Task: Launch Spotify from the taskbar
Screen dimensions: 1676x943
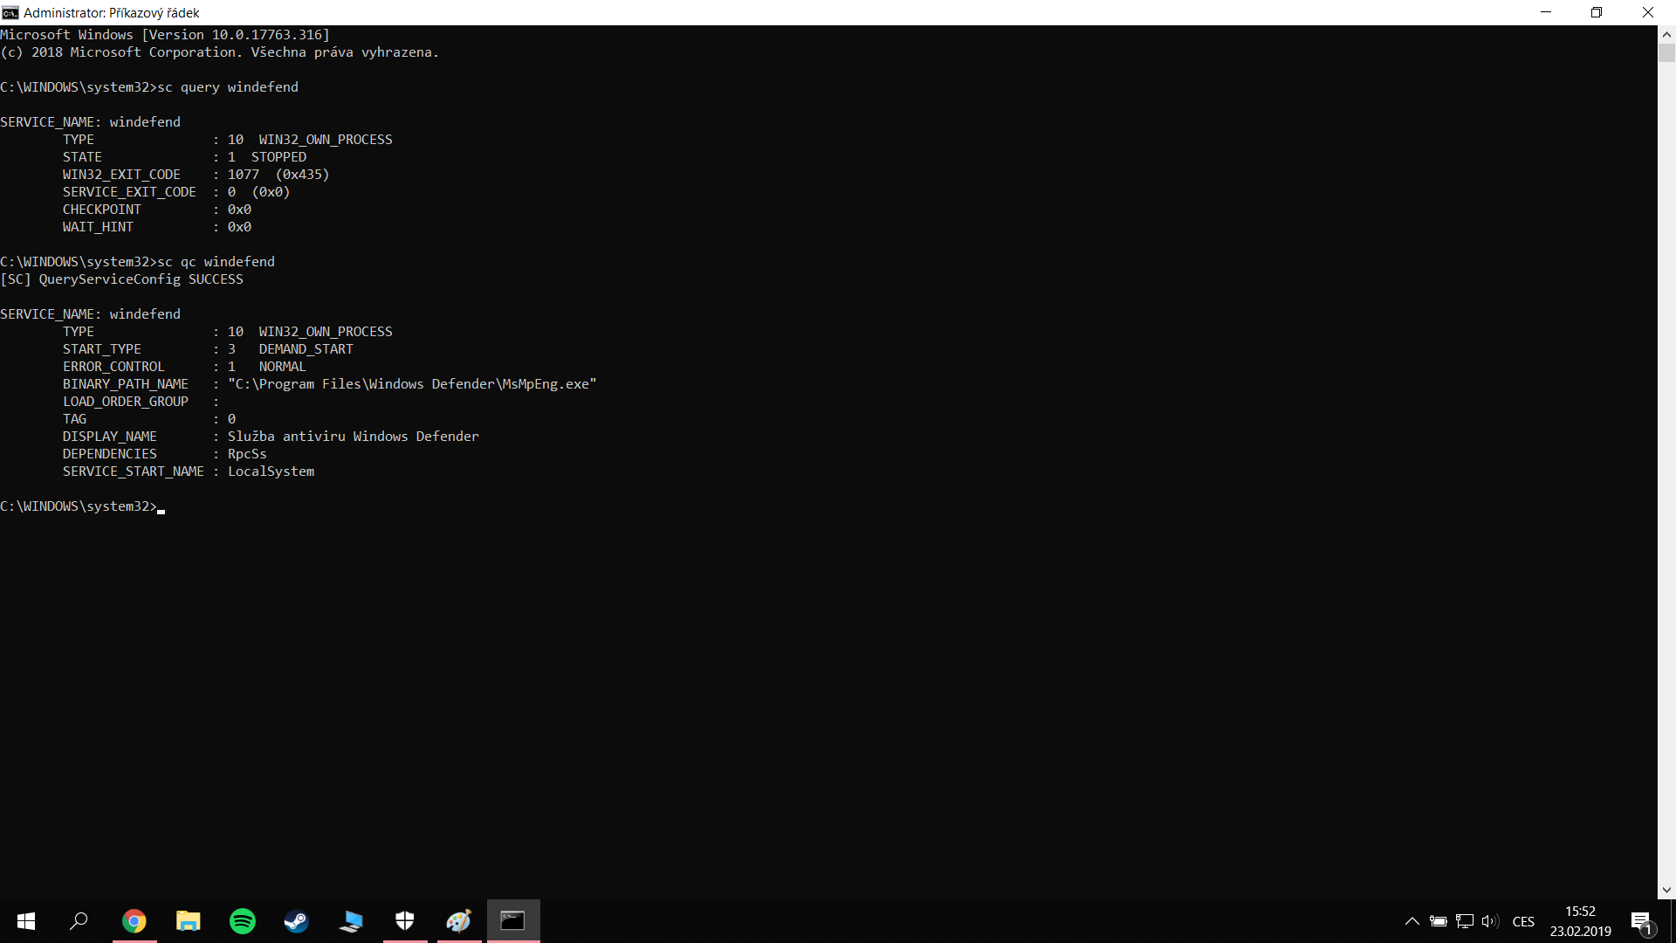Action: 242,921
